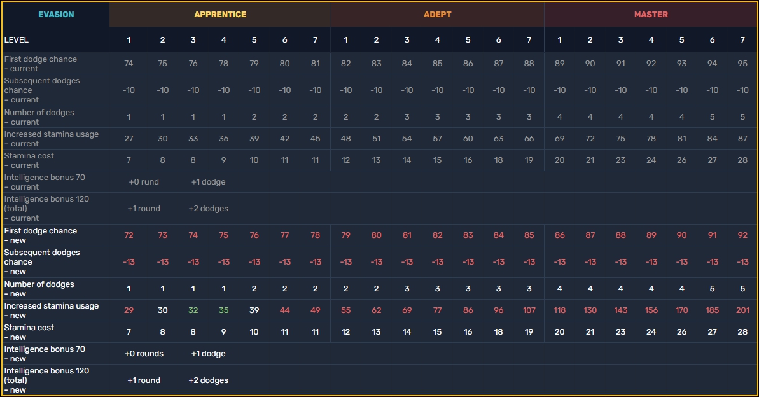Viewport: 759px width, 397px height.
Task: Click the LEVEL row label
Action: pyautogui.click(x=17, y=39)
